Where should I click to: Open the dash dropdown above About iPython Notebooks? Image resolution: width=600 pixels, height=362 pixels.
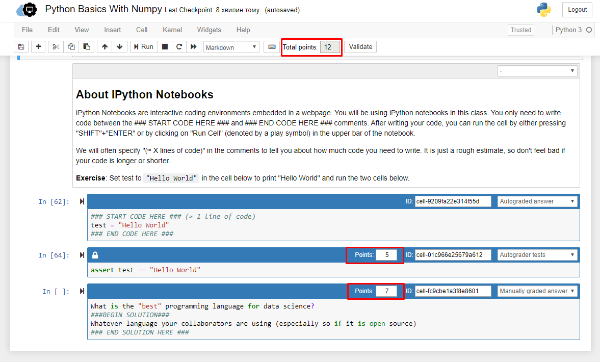pyautogui.click(x=537, y=71)
